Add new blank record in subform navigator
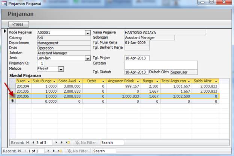This screenshot has width=234, height=156. click(x=68, y=142)
